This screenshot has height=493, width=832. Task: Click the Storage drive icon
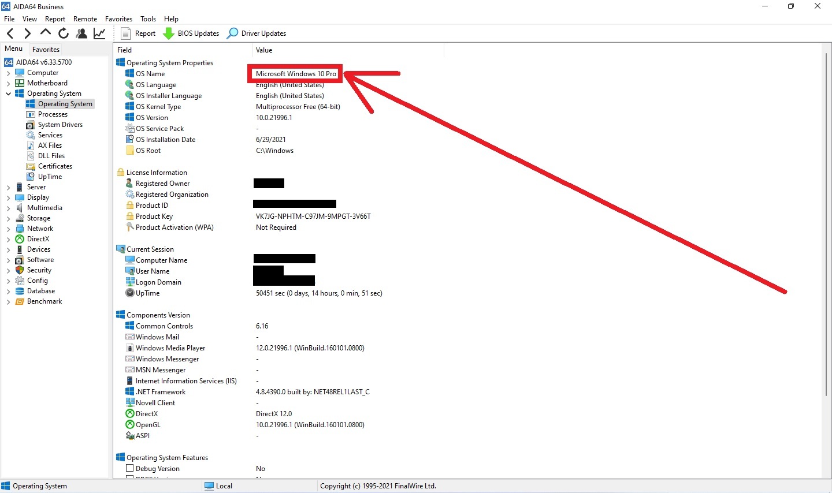tap(20, 218)
